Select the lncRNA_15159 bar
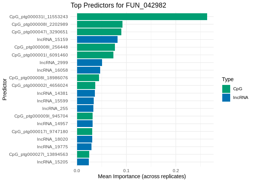 (x=97, y=39)
